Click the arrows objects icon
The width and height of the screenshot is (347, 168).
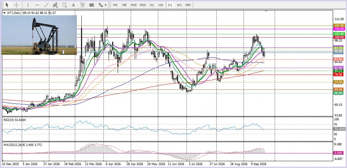(101, 5)
